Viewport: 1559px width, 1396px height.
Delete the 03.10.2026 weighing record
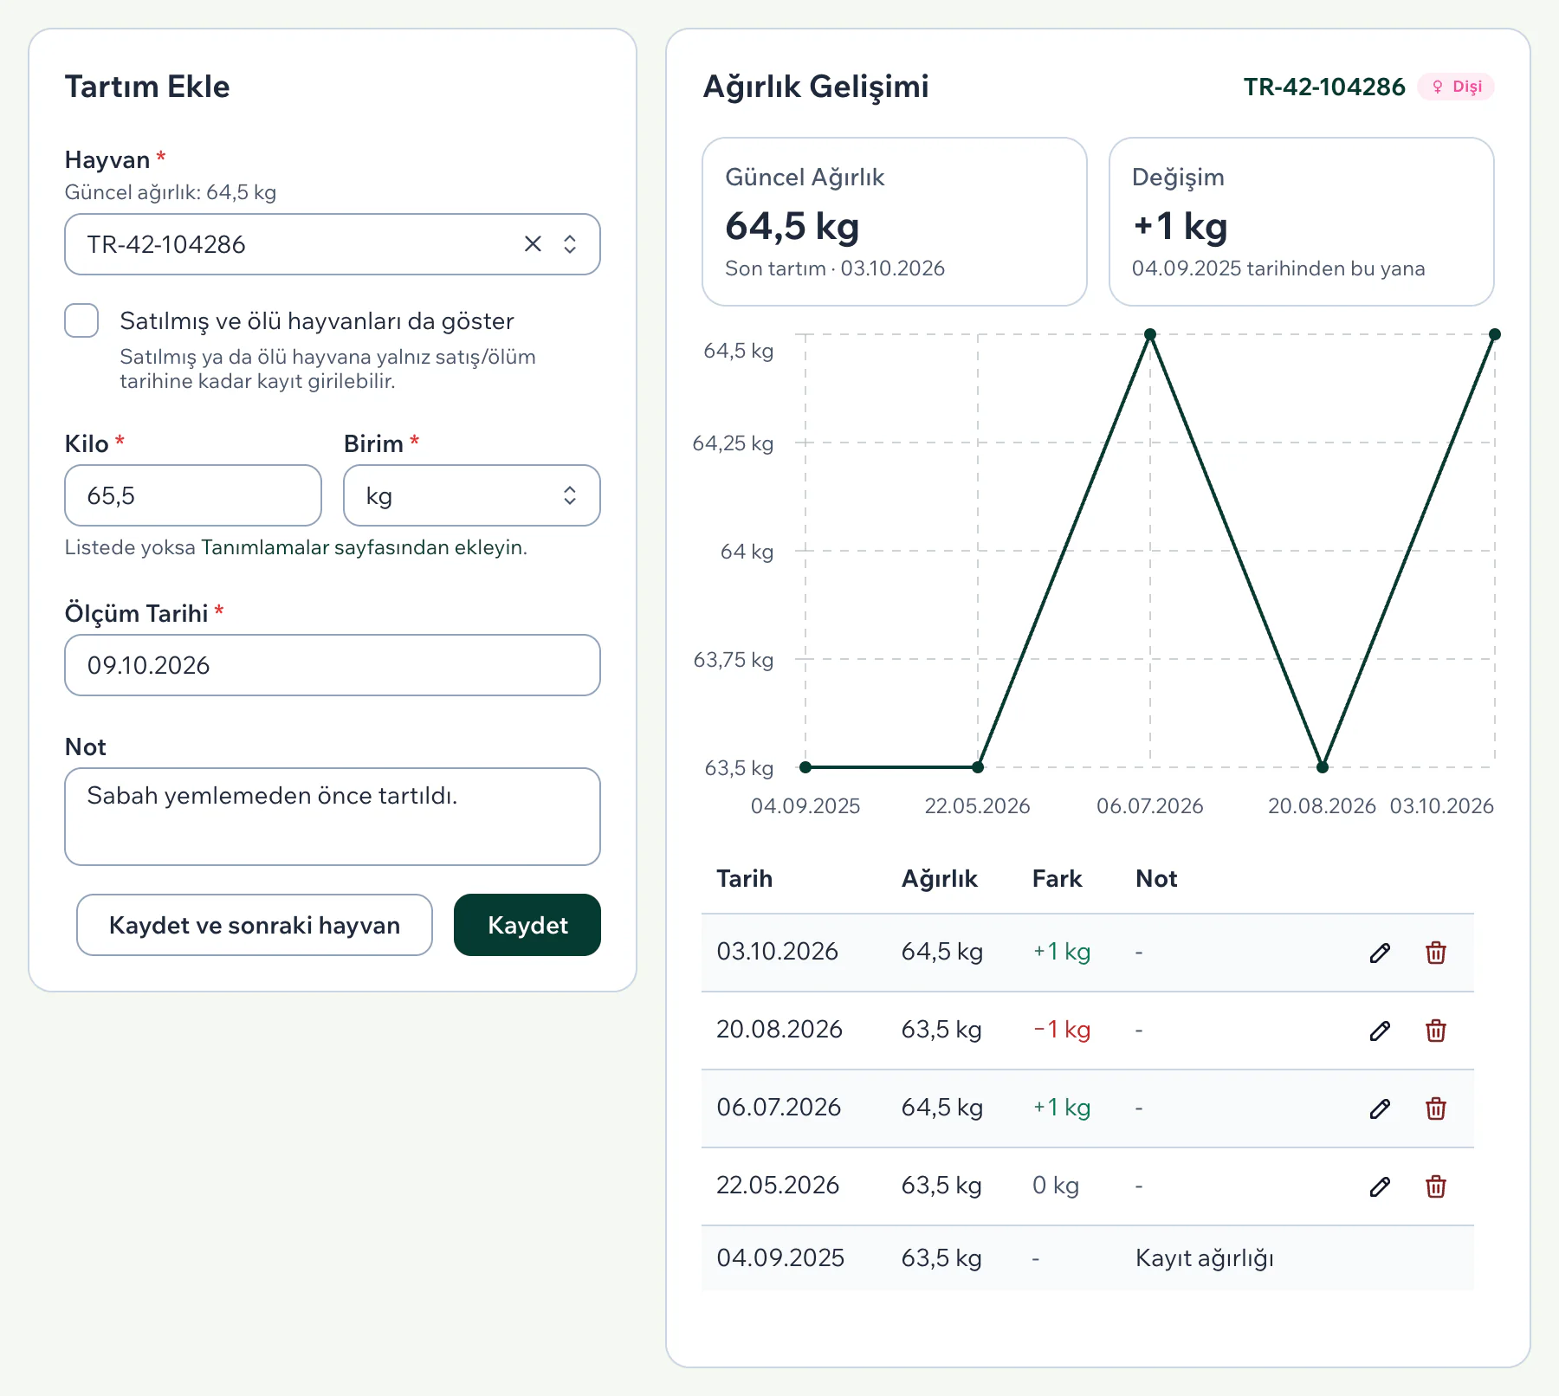coord(1436,953)
